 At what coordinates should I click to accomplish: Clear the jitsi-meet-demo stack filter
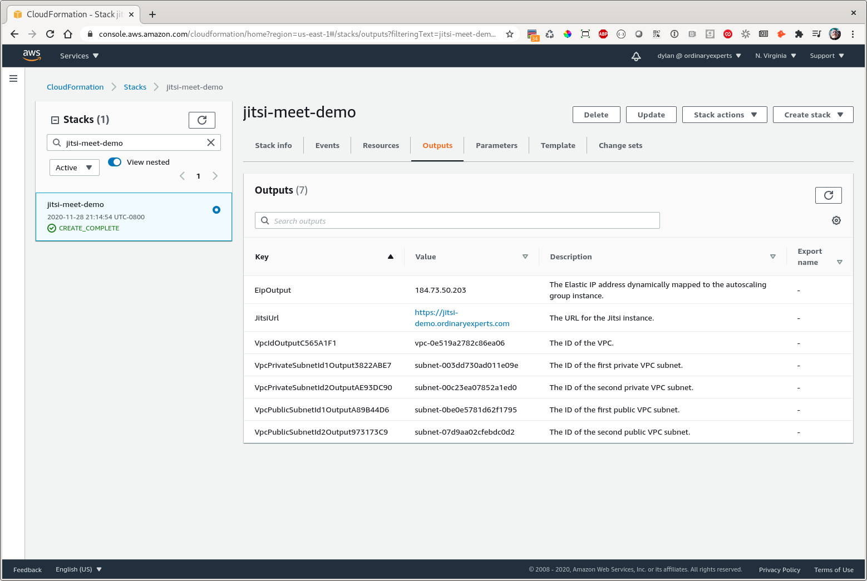211,142
